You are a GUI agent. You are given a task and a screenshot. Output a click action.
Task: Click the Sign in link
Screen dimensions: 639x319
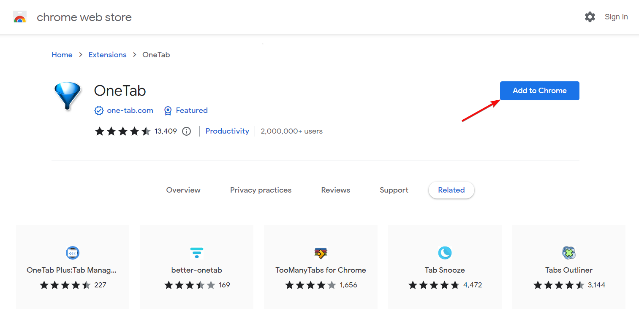tap(616, 17)
